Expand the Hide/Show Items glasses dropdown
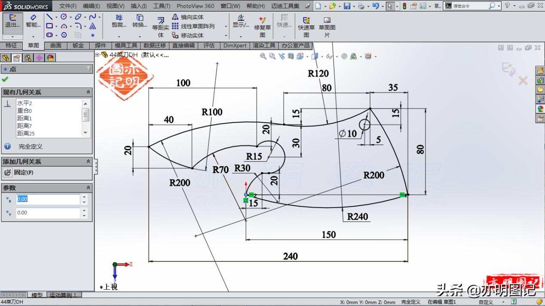 (x=337, y=56)
